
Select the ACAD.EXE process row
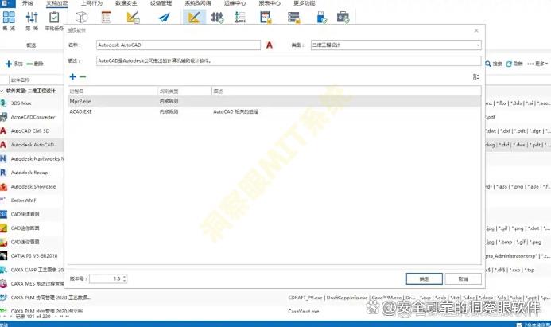(x=274, y=112)
